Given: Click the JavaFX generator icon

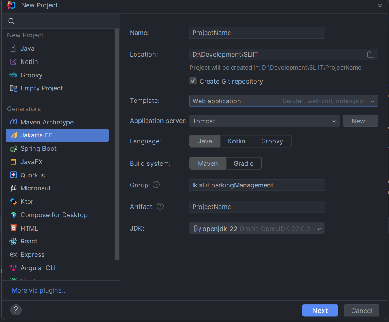Looking at the screenshot, I should tap(13, 162).
